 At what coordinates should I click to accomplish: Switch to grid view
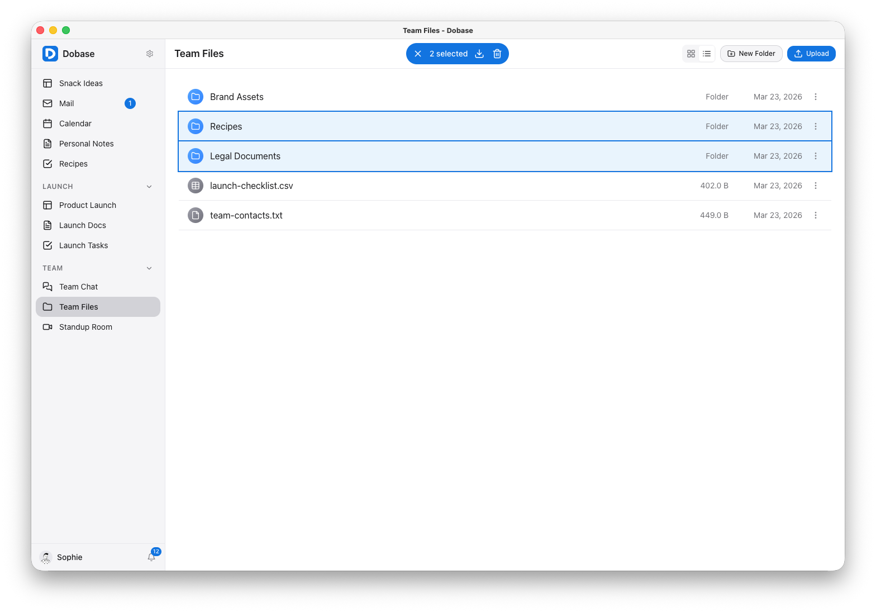pyautogui.click(x=691, y=54)
